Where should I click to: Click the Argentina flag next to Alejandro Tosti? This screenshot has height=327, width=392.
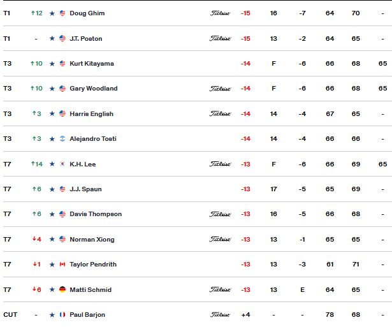(62, 139)
